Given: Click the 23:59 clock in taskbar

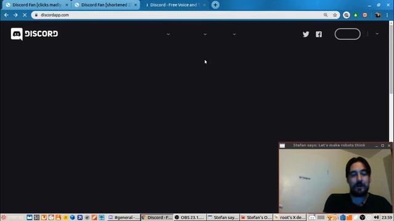Looking at the screenshot, I should pos(387,217).
